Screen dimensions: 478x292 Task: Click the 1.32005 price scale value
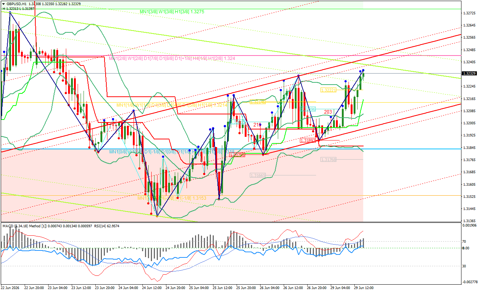[x=469, y=123]
